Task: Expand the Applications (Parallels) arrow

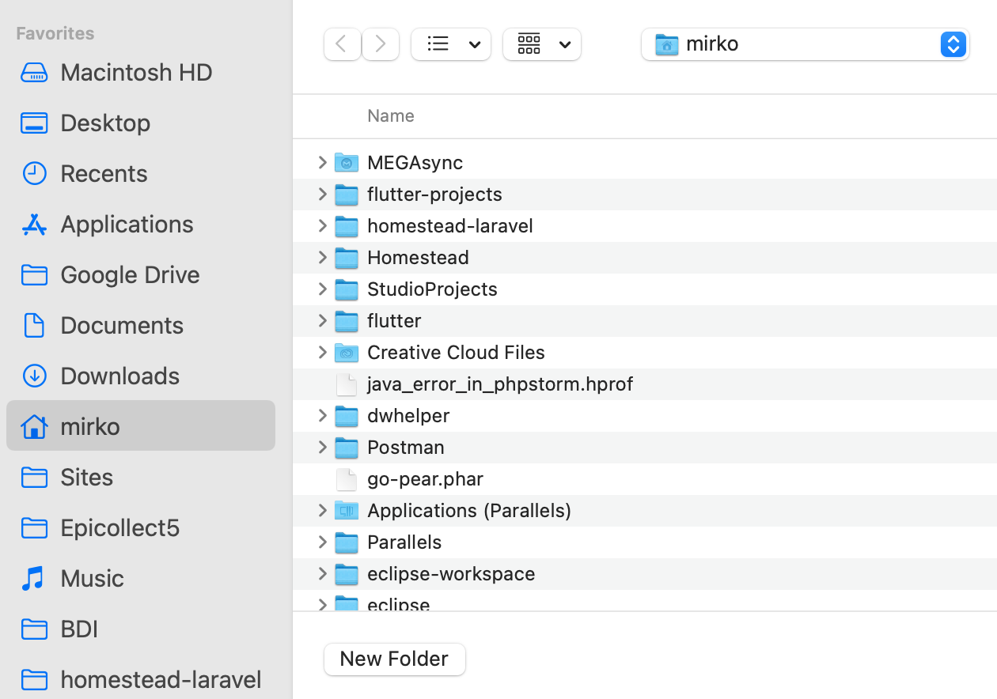Action: point(322,510)
